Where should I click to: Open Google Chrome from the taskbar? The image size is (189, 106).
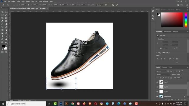[x=72, y=104]
